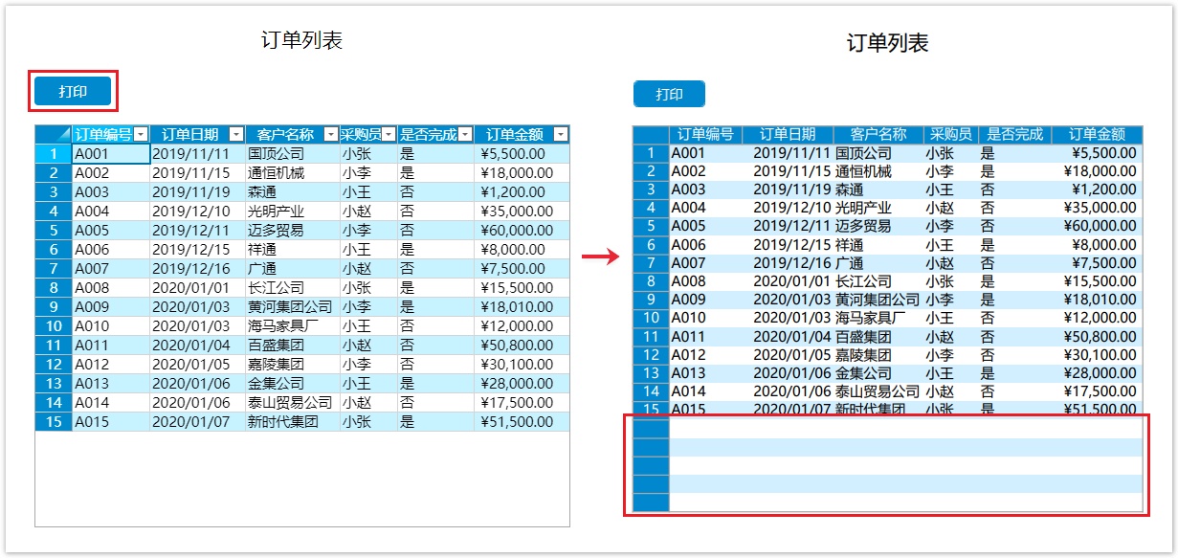Expand the 客户名称 filter dropdown arrow
Viewport: 1178px width, 558px height.
pos(331,135)
